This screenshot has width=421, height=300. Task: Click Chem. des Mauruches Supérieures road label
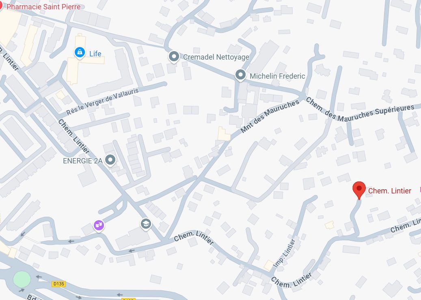pos(360,109)
